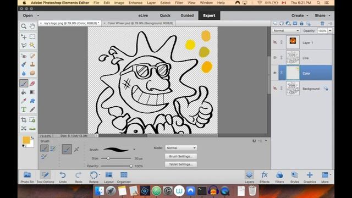The width and height of the screenshot is (352, 198).
Task: Switch to the Guided mode tab
Action: coord(187,15)
